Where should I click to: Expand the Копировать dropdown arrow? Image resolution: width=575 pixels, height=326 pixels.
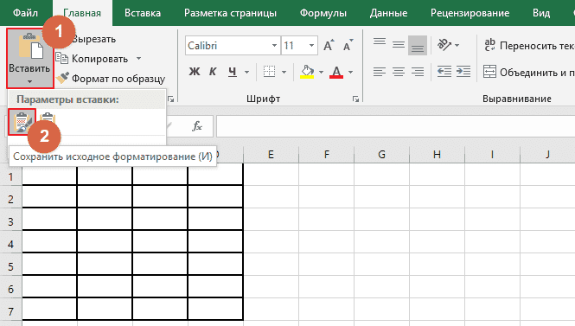coord(138,58)
